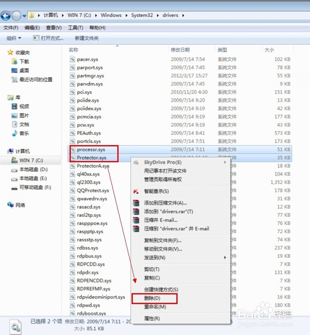
Task: Click WinRAR icon for 压缩并 E-mail...
Action: 136,220
